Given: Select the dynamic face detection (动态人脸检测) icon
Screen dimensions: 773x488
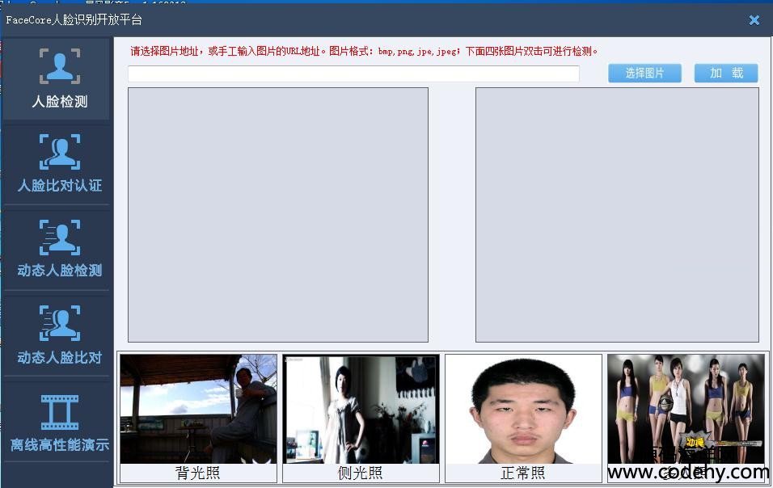Looking at the screenshot, I should 60,237.
